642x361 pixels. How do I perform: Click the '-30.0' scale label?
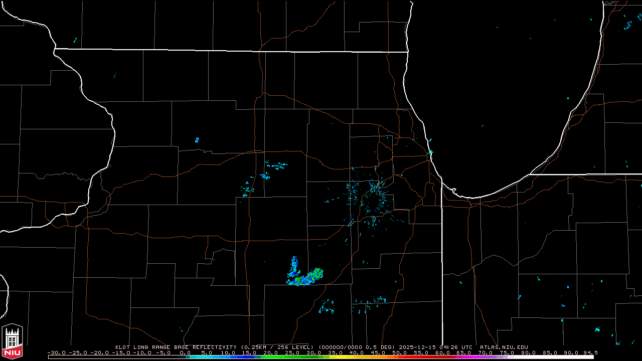tap(56, 352)
